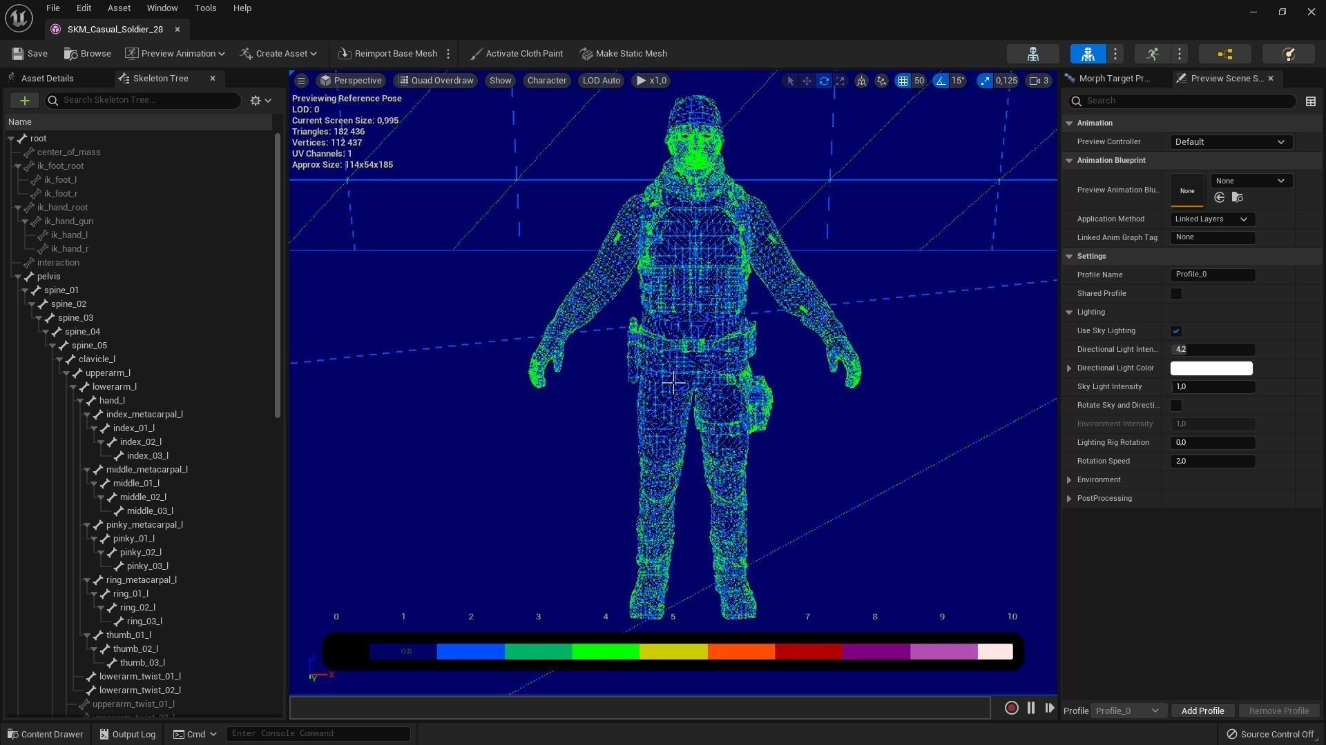This screenshot has width=1326, height=745.
Task: Enable the Shared Profile checkbox
Action: [1175, 294]
